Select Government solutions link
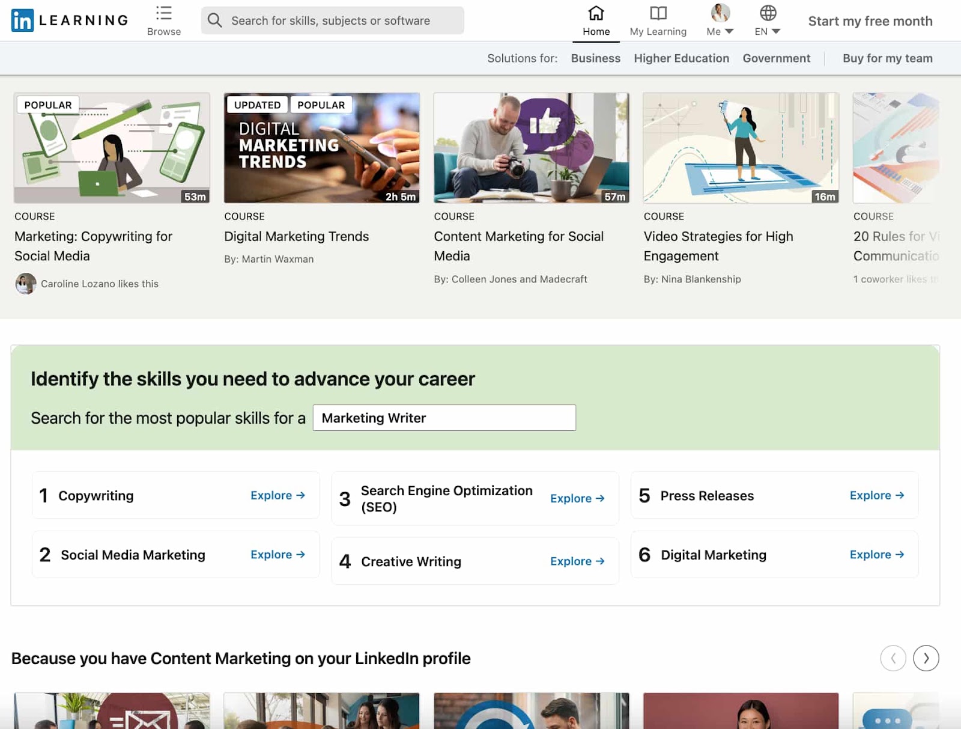 (x=776, y=58)
